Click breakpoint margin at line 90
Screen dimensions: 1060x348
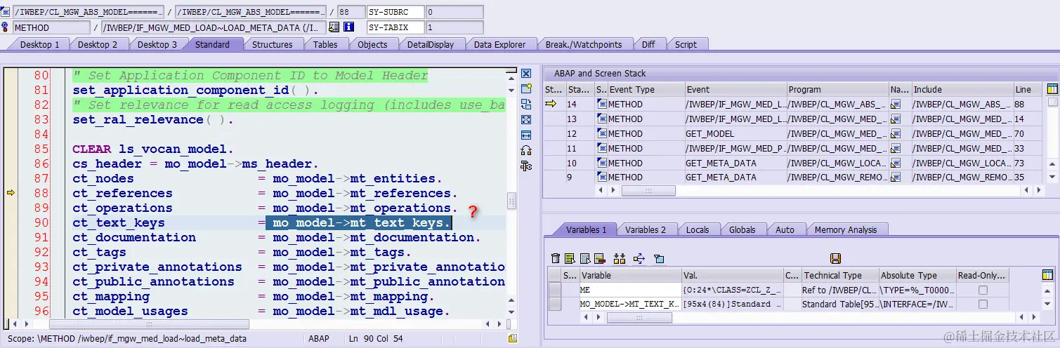pyautogui.click(x=11, y=222)
